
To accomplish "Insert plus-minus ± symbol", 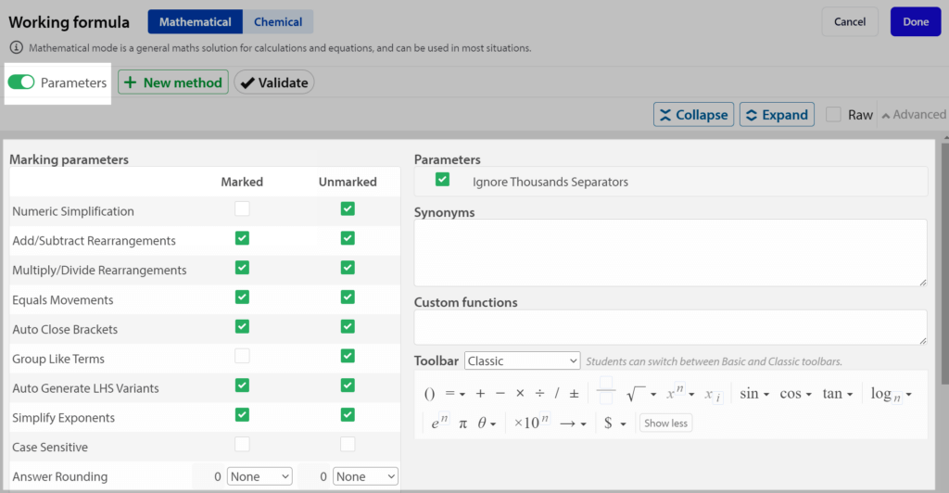I will click(x=574, y=394).
